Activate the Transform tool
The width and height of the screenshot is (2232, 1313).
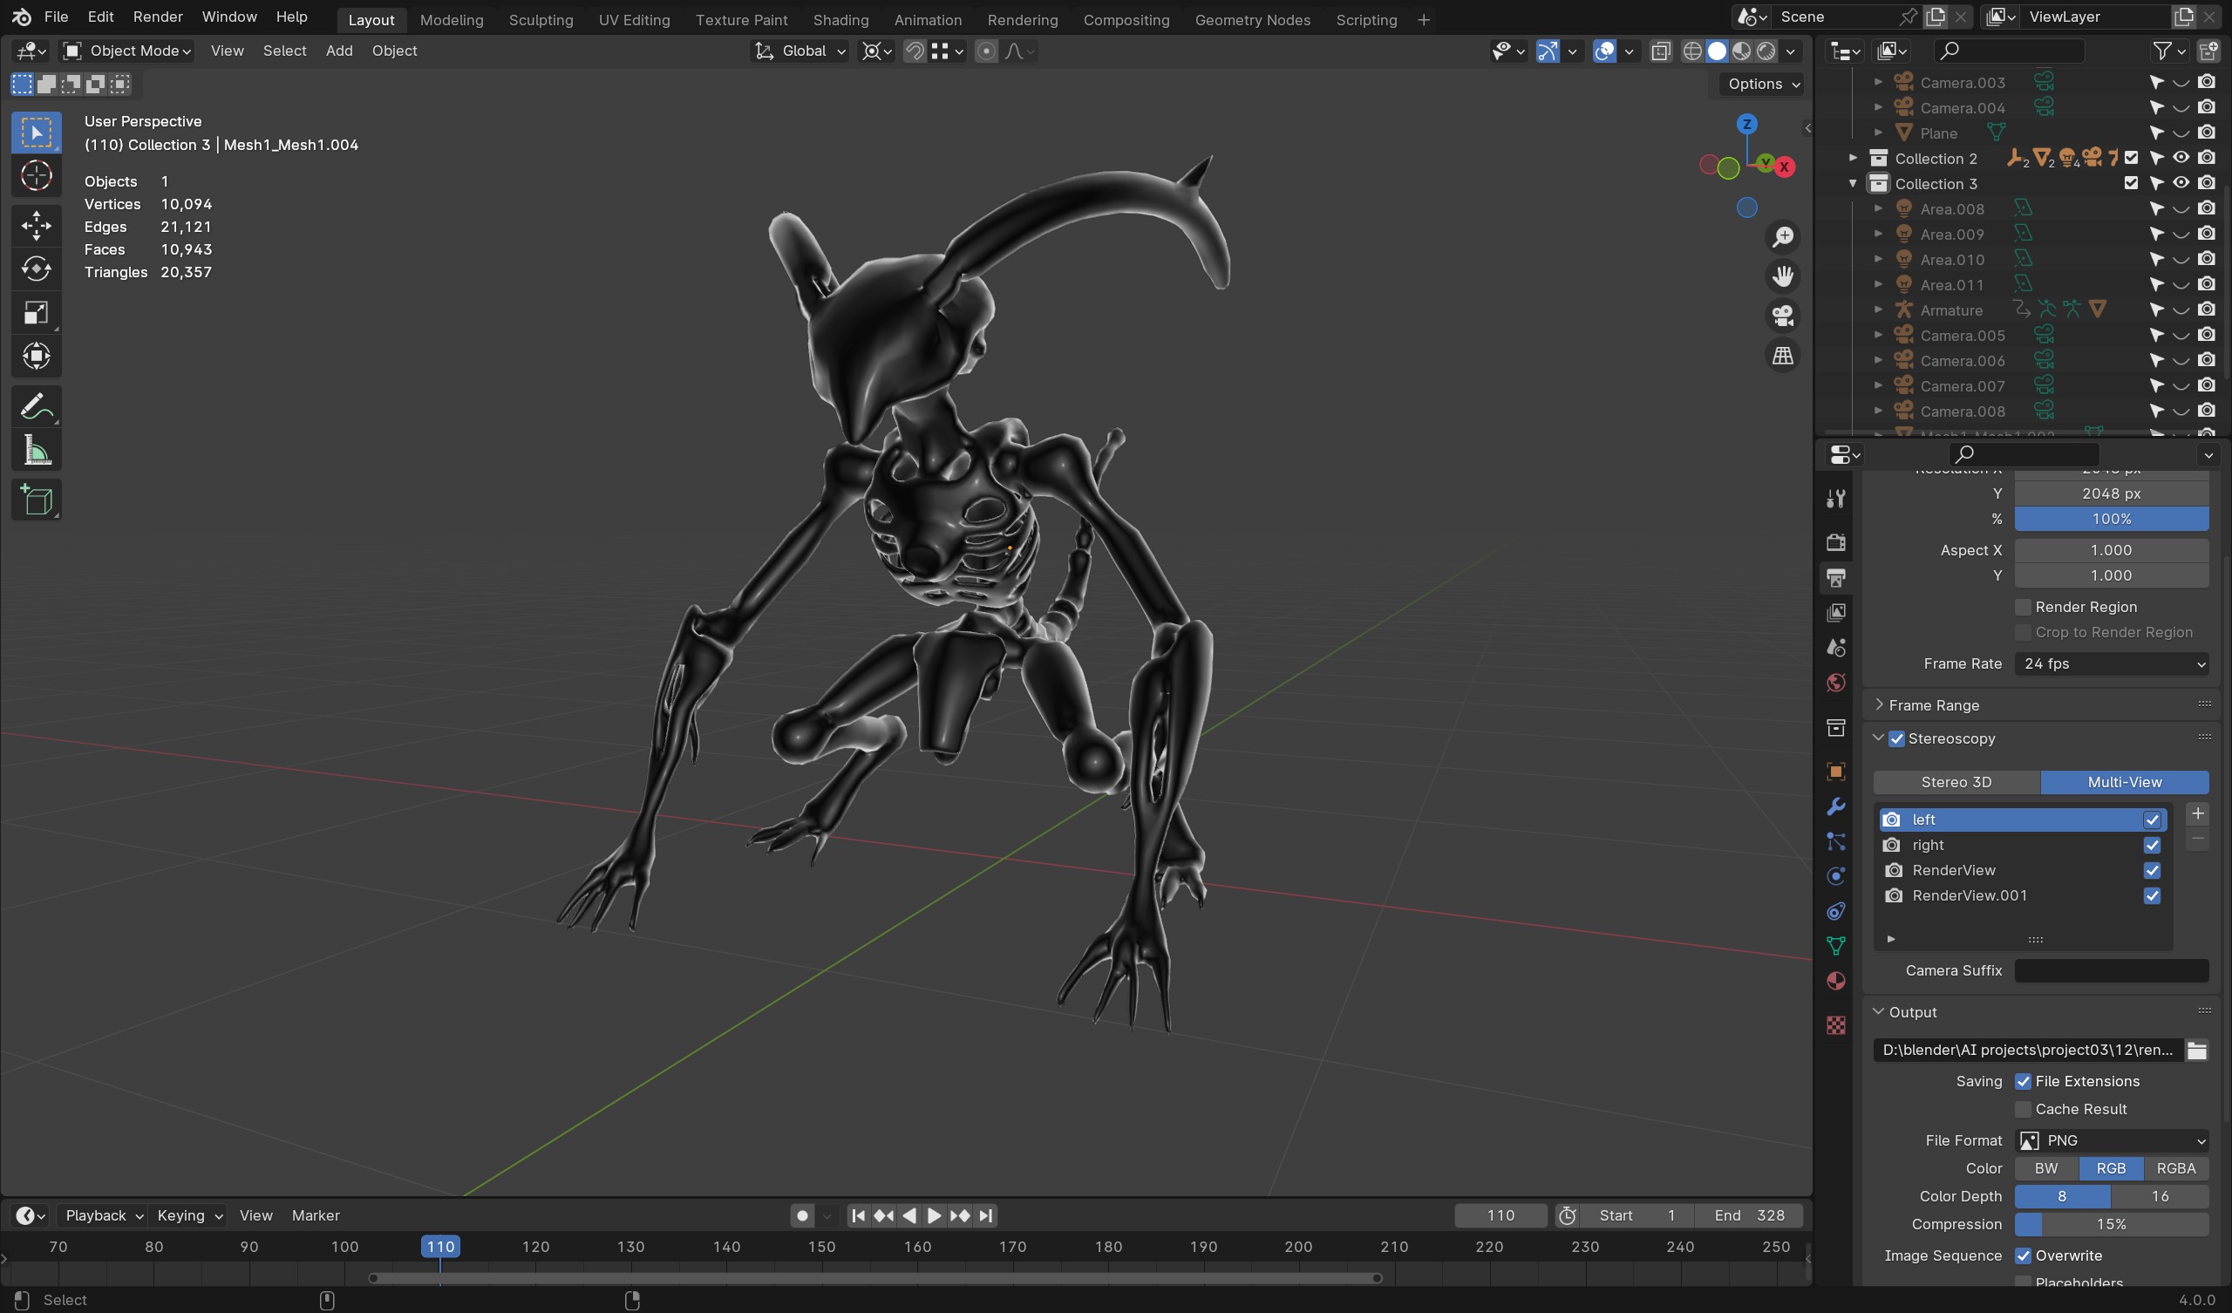click(37, 357)
